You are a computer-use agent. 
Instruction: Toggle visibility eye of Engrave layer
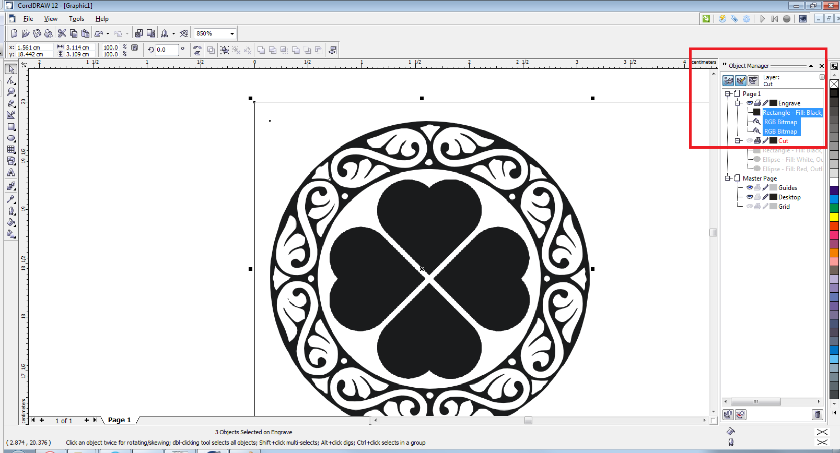tap(750, 103)
